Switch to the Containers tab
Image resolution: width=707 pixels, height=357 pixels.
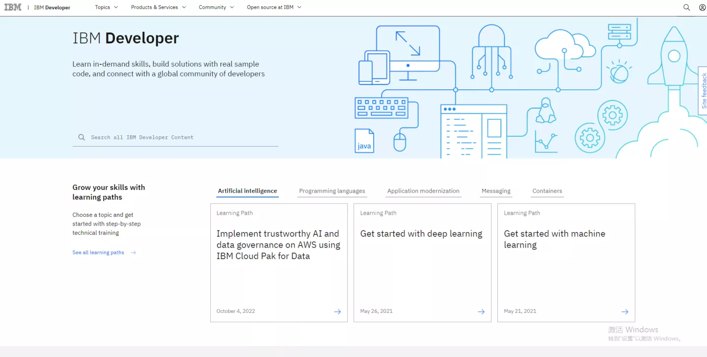[x=547, y=191]
